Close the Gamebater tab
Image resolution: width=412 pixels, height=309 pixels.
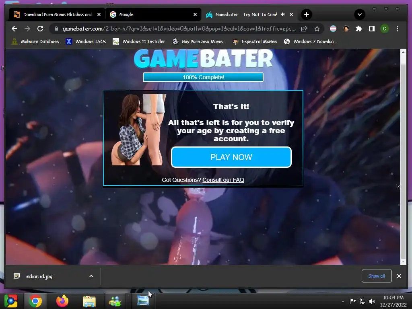point(291,14)
